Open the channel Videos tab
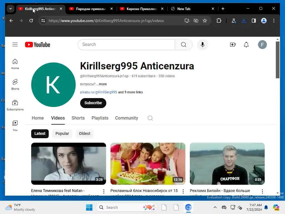This screenshot has width=285, height=214. pyautogui.click(x=58, y=118)
